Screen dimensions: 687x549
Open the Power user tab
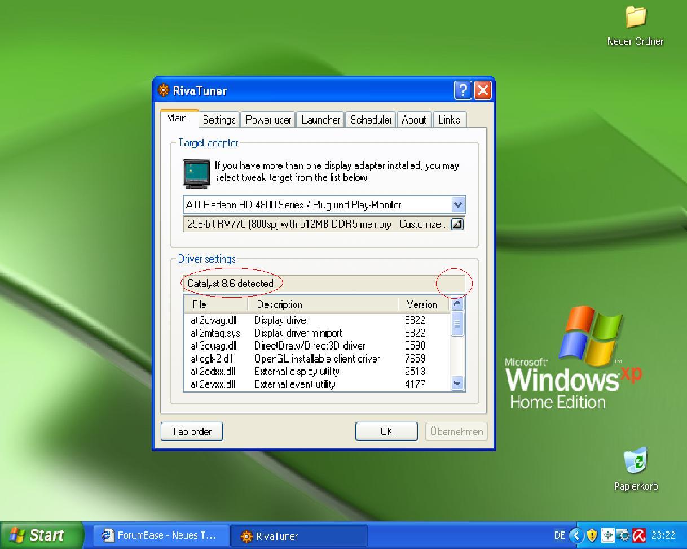(x=268, y=120)
